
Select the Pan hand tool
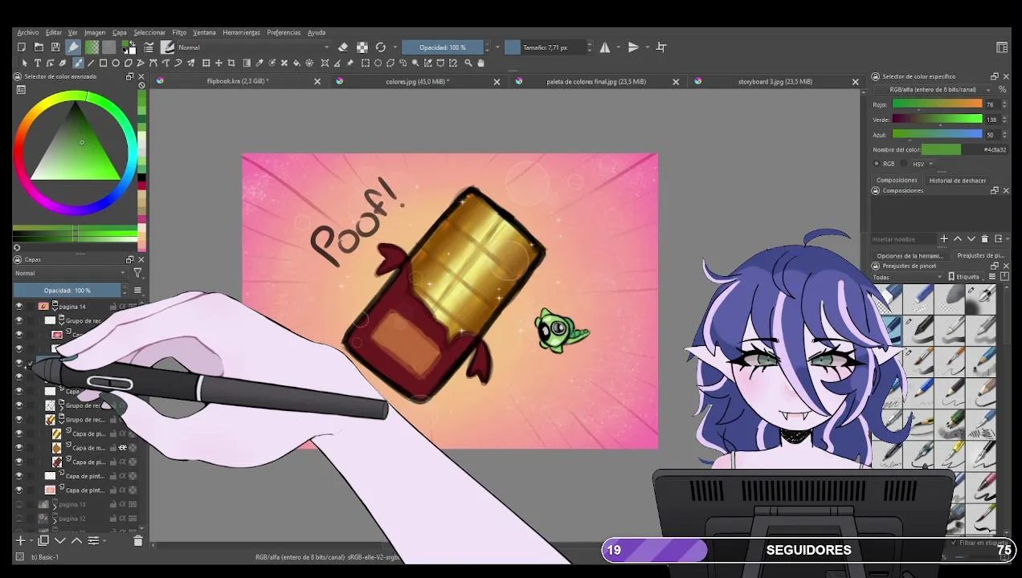(480, 63)
